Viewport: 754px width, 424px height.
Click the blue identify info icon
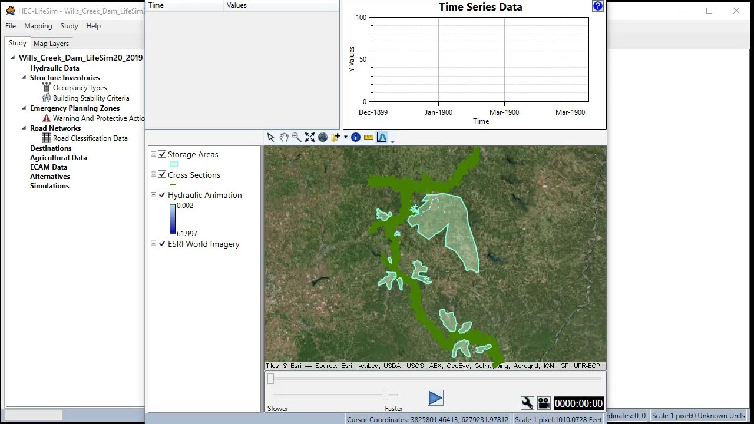point(356,137)
